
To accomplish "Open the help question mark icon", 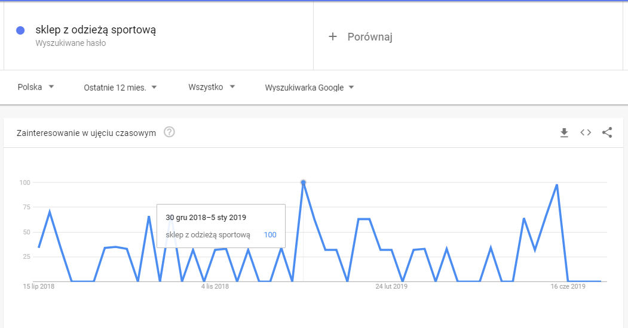I will coord(169,132).
